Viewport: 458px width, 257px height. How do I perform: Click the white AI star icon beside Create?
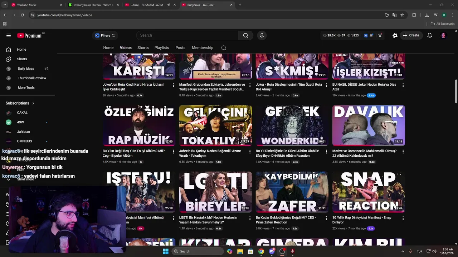point(395,35)
